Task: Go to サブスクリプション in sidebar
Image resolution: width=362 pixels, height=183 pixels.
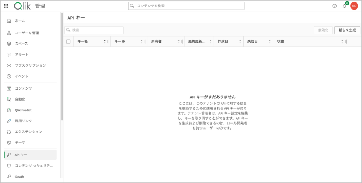Action: [x=30, y=65]
